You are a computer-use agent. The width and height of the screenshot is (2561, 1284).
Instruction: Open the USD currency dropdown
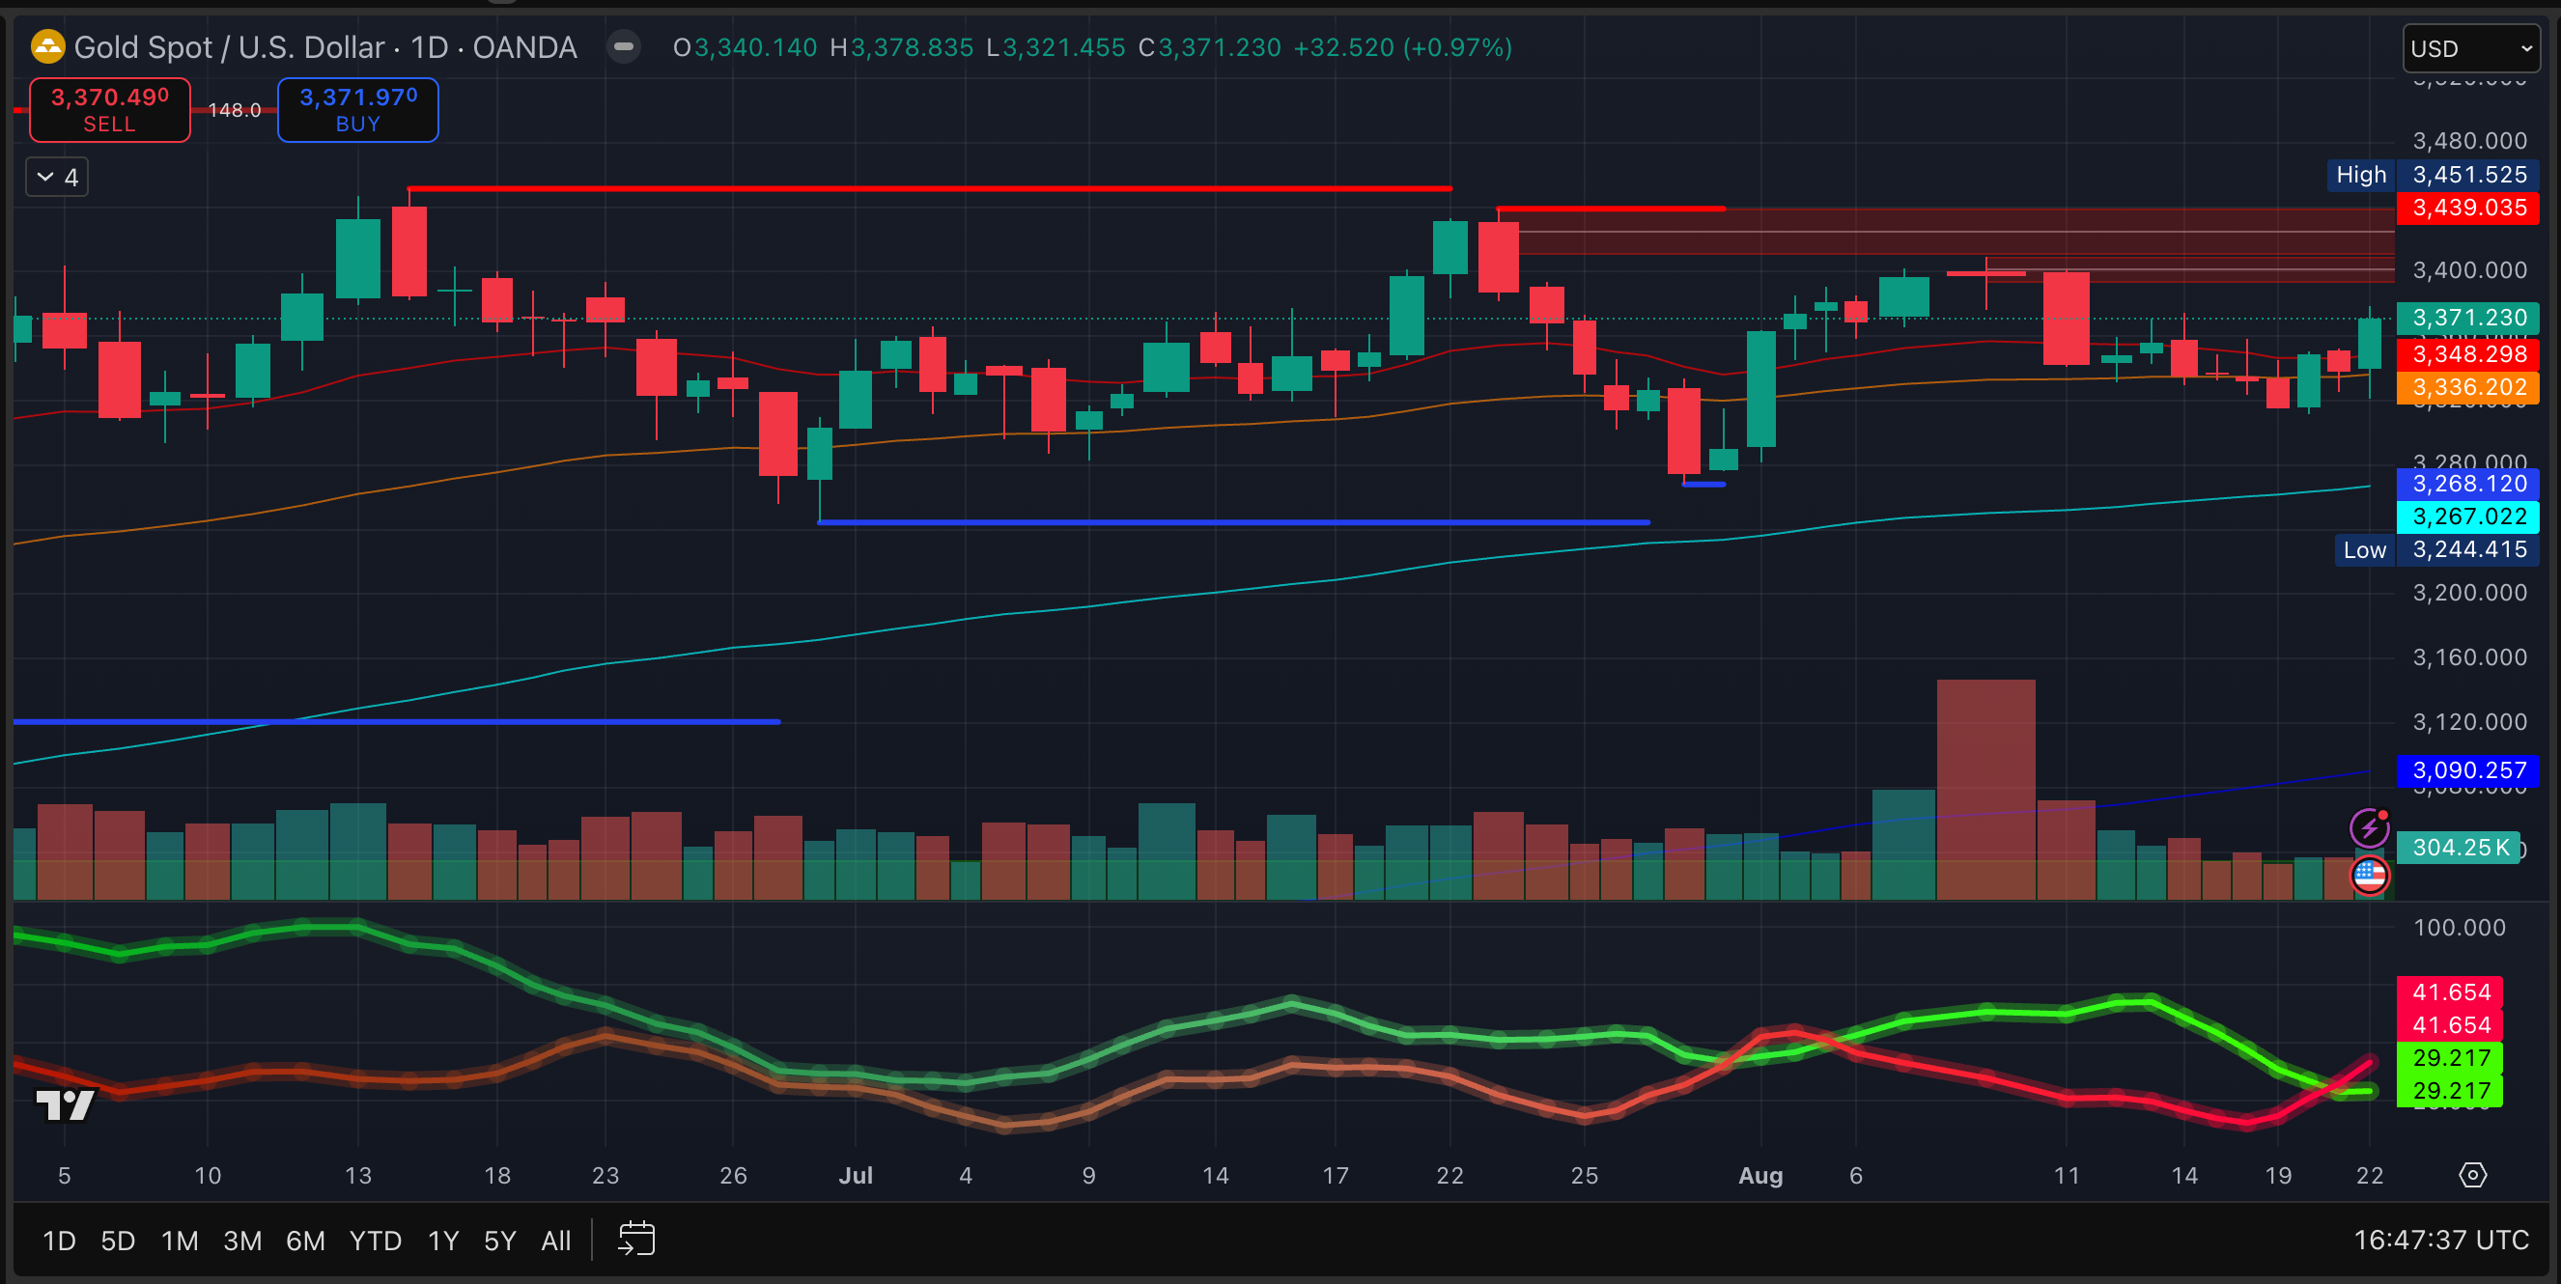[2469, 48]
